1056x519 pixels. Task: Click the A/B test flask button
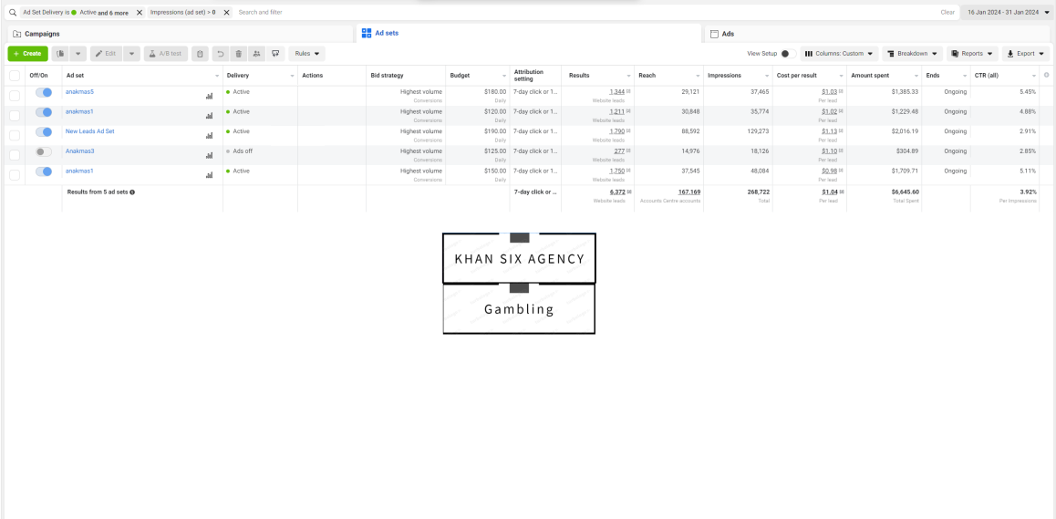click(x=166, y=53)
